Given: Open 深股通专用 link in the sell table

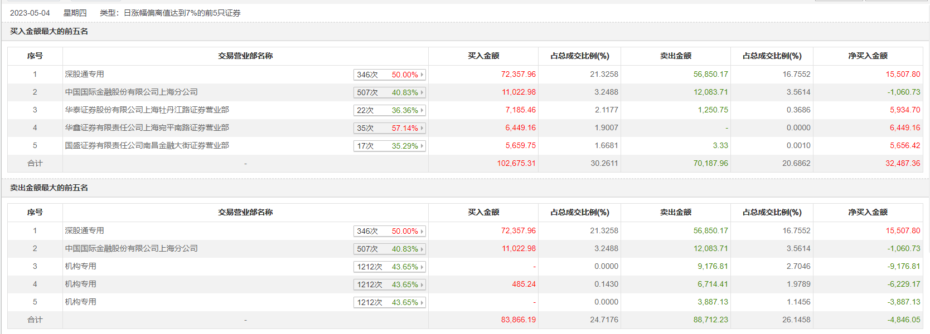Looking at the screenshot, I should coord(84,230).
